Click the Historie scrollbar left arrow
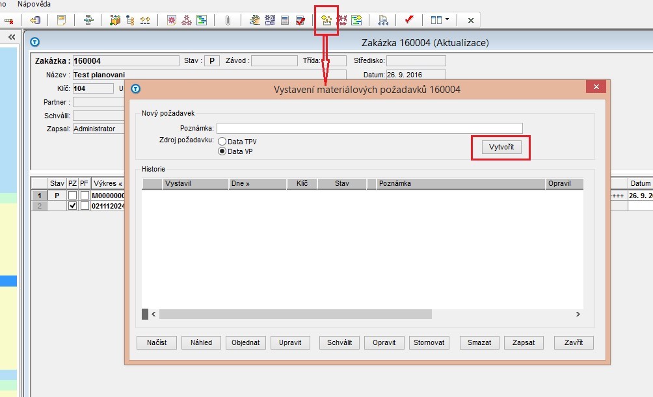 153,314
